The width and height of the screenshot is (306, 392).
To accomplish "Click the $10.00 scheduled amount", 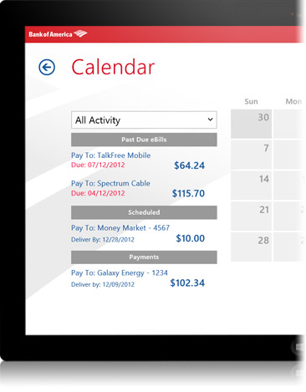I will pos(190,238).
